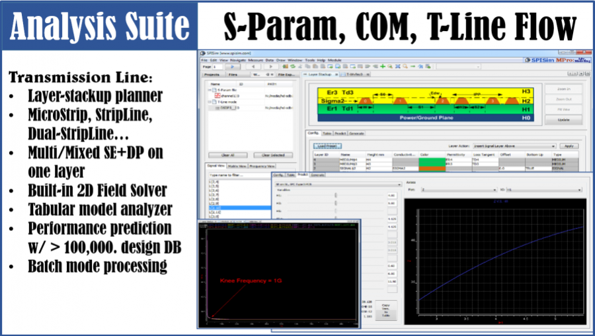
Task: Click the S-Param file icon in project tree
Action: 214,89
